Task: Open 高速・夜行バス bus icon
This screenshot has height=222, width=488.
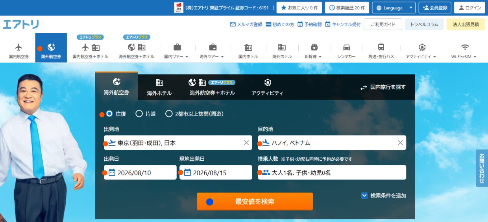Action: point(381,48)
